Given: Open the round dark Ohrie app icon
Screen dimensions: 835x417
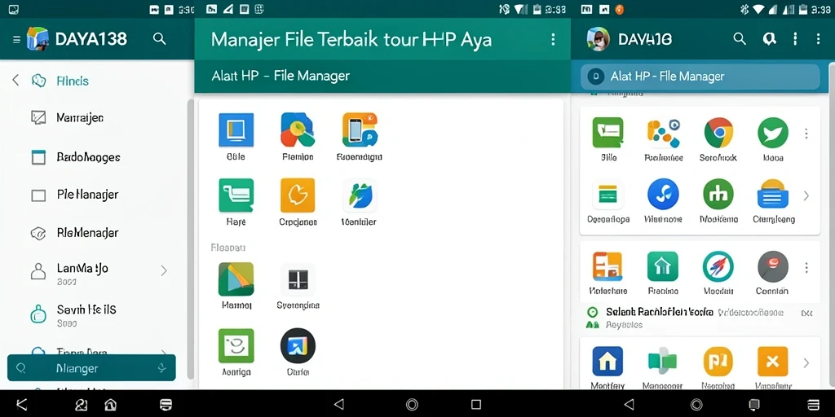Looking at the screenshot, I should click(x=298, y=345).
